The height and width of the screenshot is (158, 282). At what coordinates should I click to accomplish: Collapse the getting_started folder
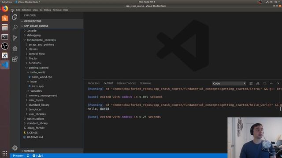(x=52, y=68)
